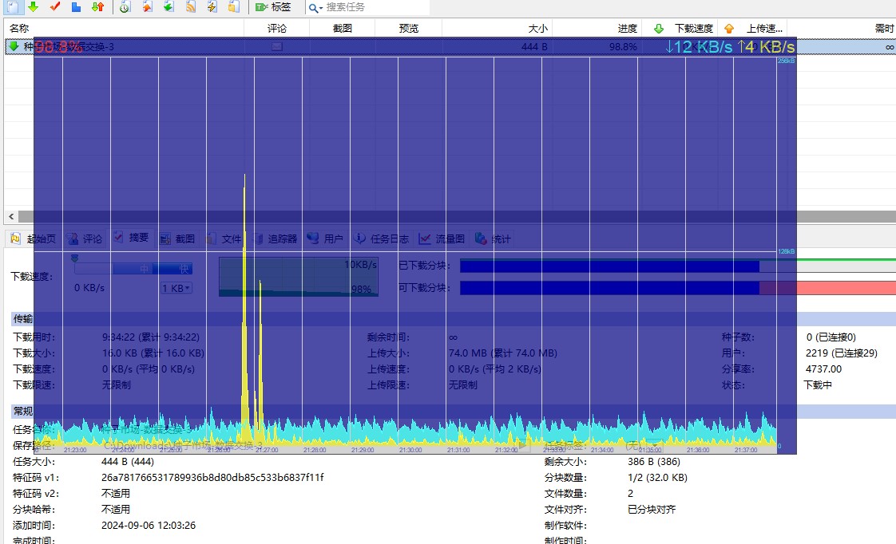
Task: Switch to the 文件 tab
Action: tap(224, 238)
